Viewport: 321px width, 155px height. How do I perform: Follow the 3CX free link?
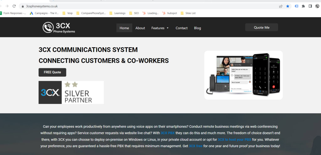pos(196,146)
